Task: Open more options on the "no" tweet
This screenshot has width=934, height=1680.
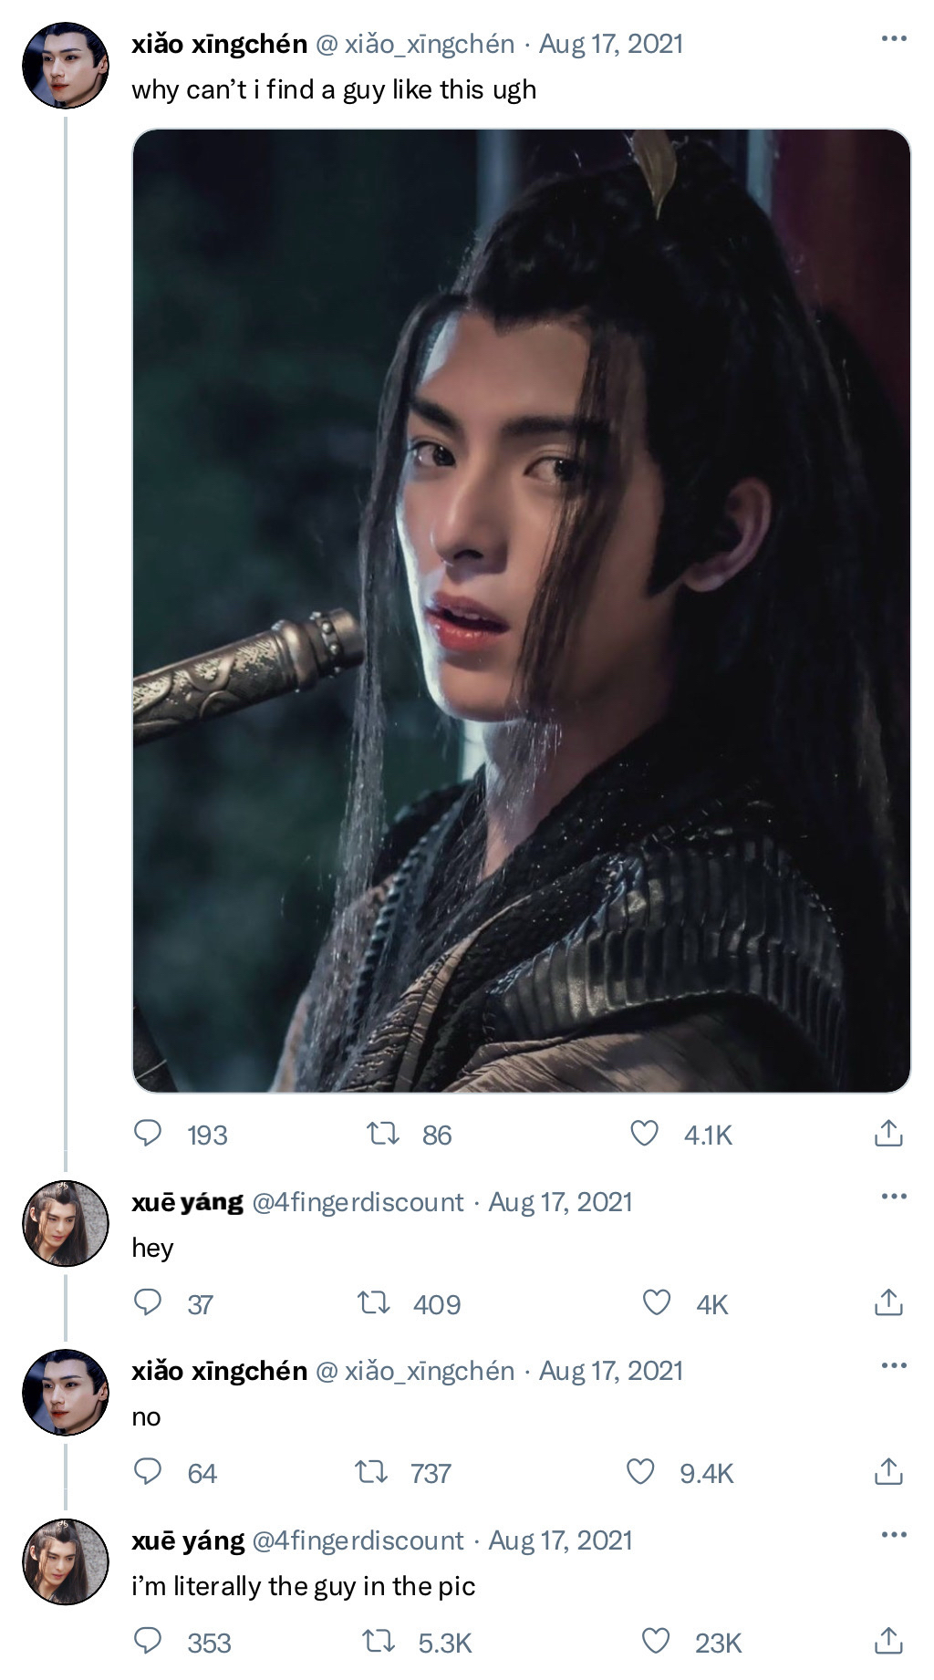Action: [894, 1365]
